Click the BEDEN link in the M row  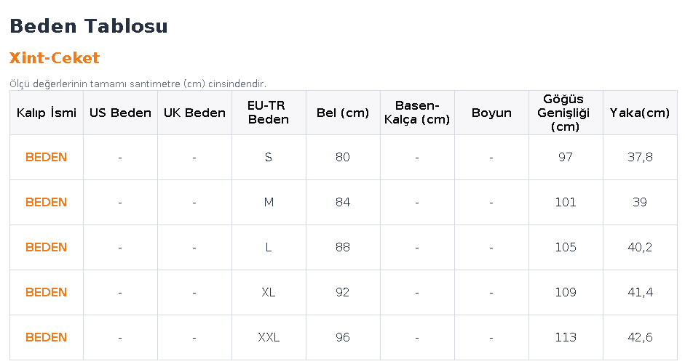[x=46, y=202]
